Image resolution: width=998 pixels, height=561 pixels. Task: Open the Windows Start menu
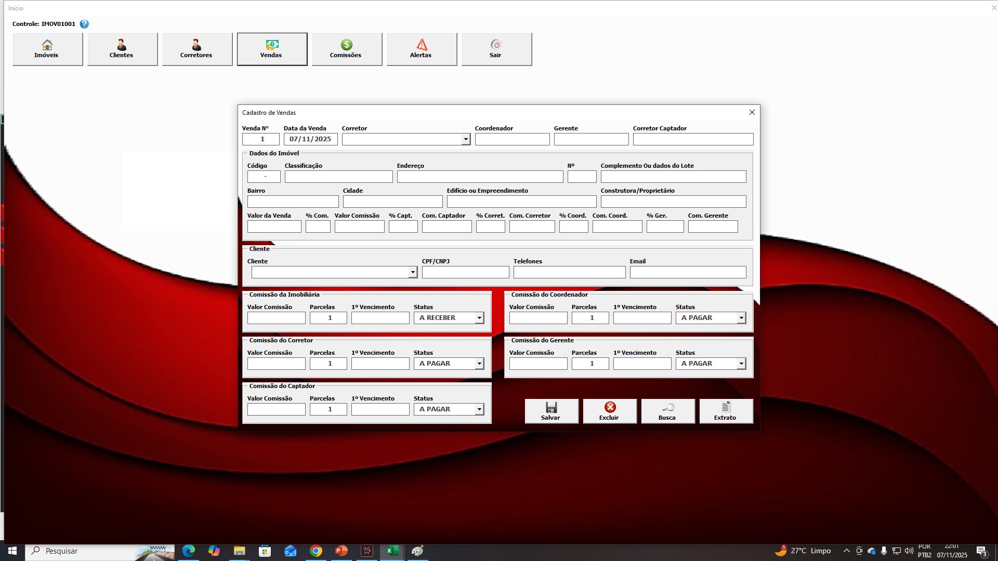12,551
